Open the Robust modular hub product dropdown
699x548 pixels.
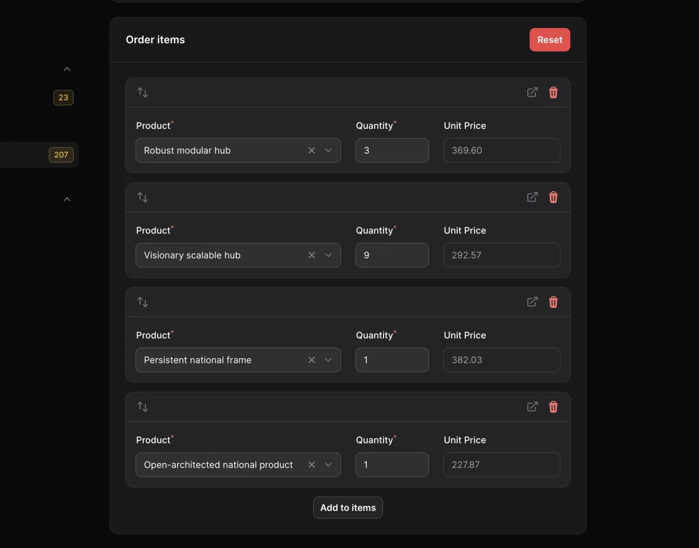tap(328, 150)
